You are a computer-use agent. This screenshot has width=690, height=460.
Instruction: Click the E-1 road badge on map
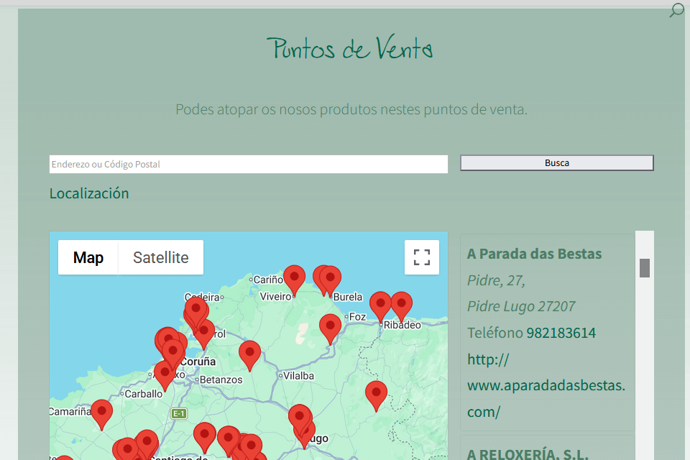(179, 413)
